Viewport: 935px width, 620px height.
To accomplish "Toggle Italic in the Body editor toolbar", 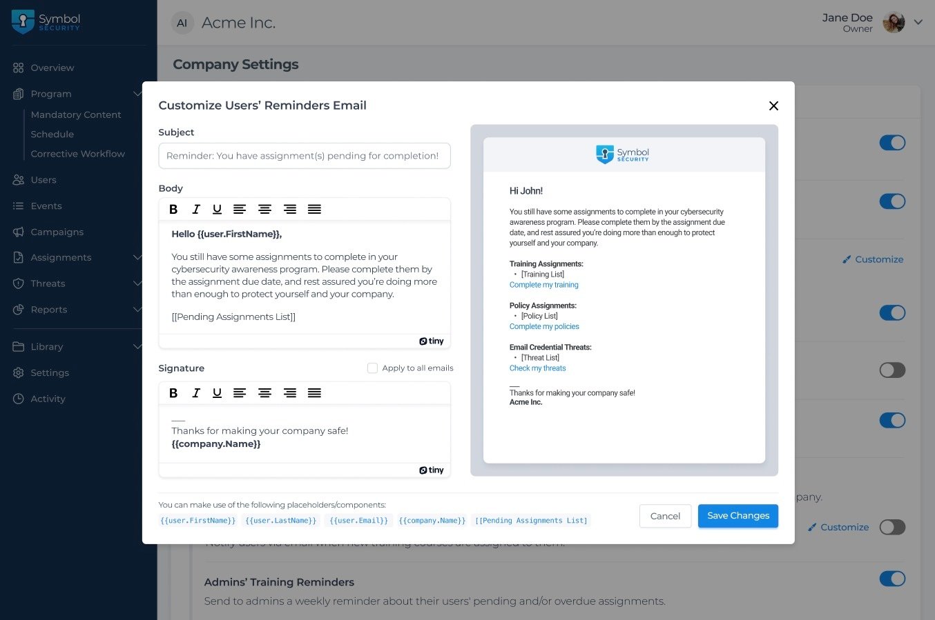I will pos(196,209).
